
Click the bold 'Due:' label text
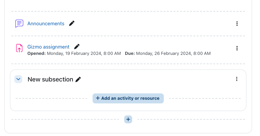130,54
